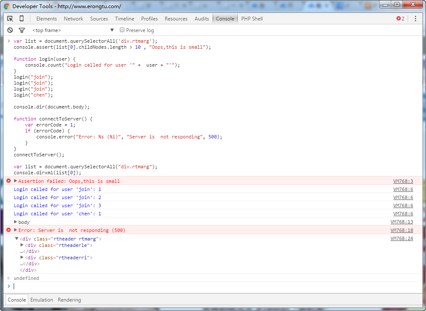Open the Rendering drawer tab
The height and width of the screenshot is (311, 426).
point(69,299)
